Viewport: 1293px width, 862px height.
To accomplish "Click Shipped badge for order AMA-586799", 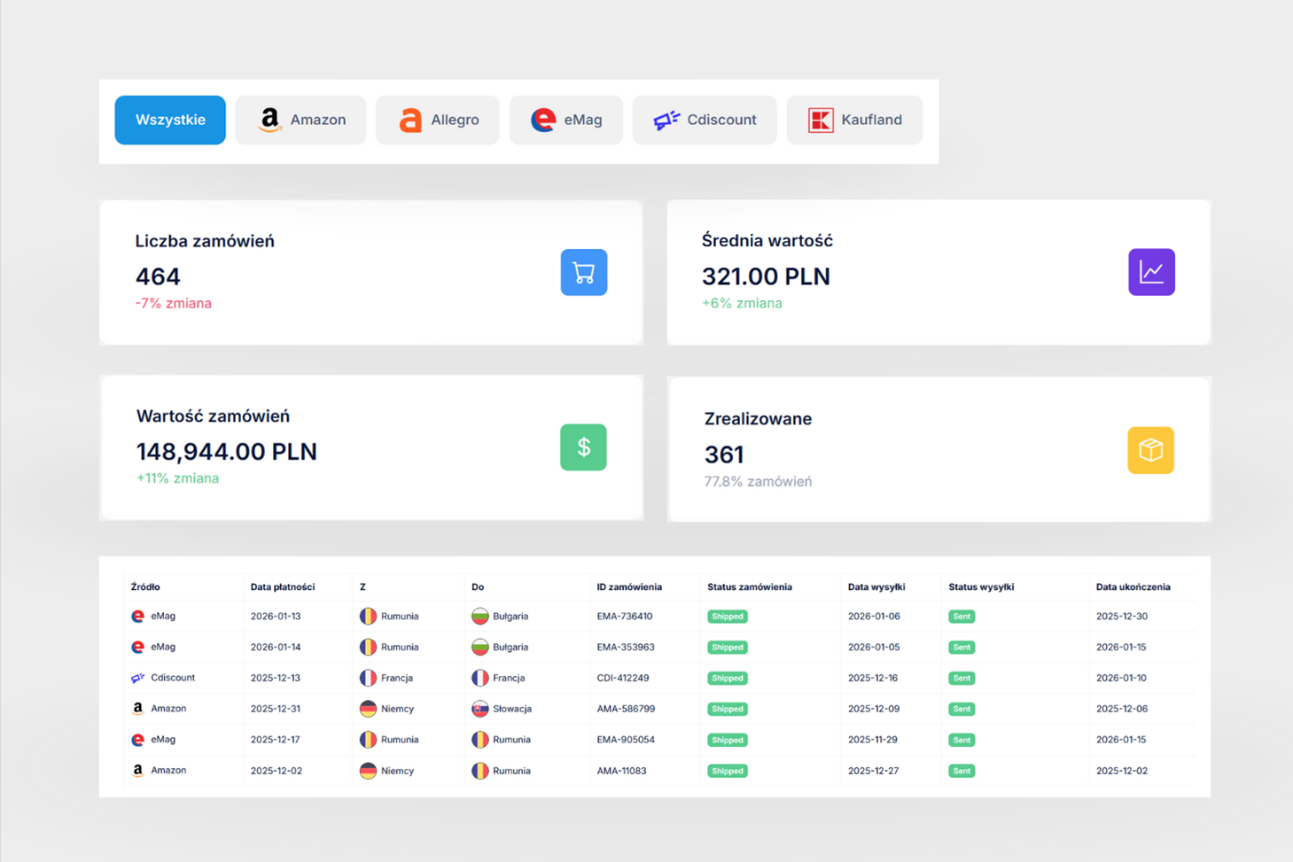I will pyautogui.click(x=727, y=709).
